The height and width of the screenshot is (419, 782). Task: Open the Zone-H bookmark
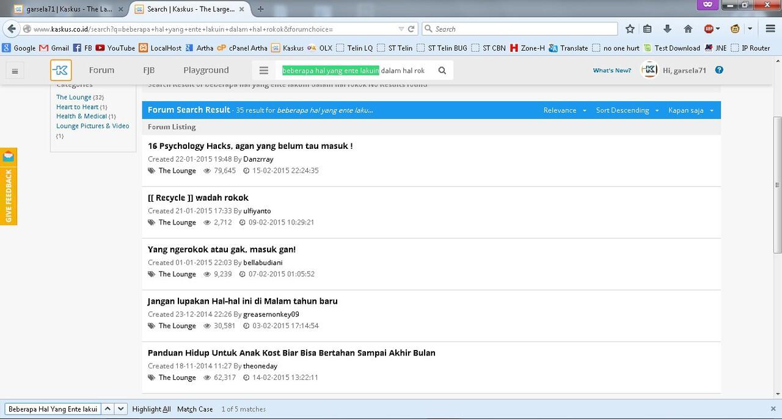click(527, 48)
